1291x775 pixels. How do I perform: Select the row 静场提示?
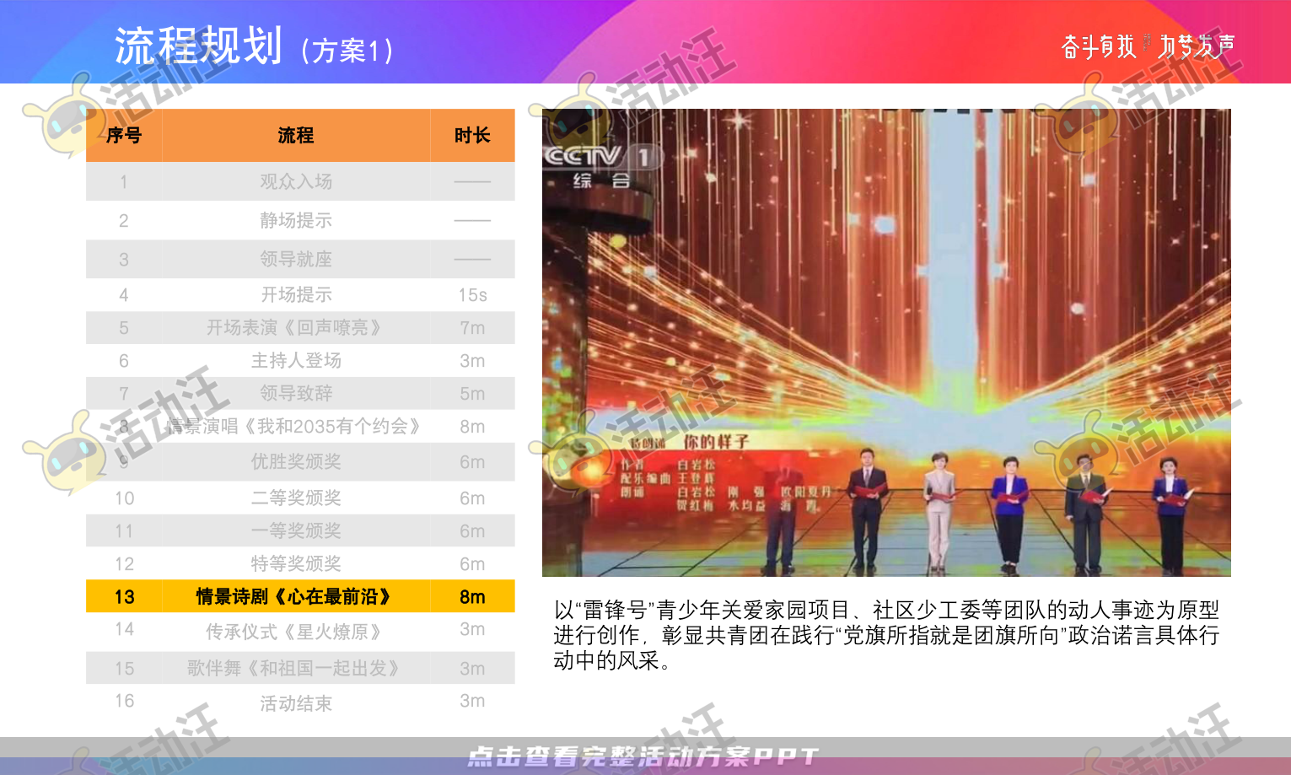click(x=300, y=220)
